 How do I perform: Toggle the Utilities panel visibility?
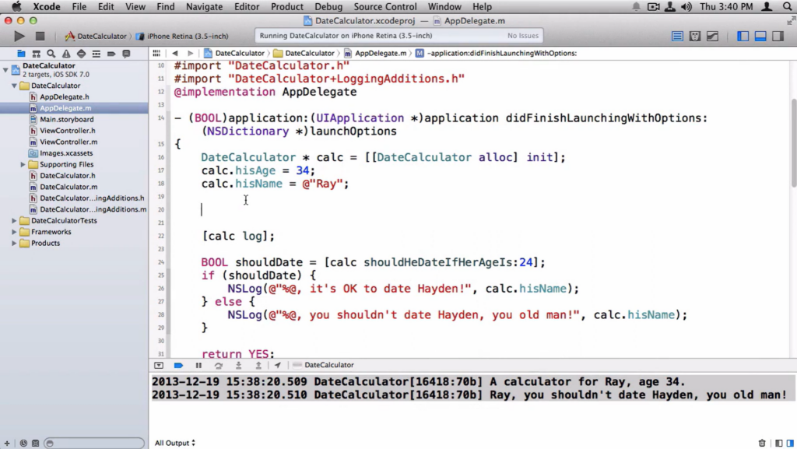point(777,35)
